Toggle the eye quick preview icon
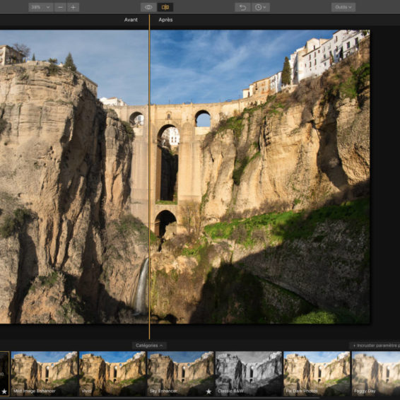The image size is (400, 400). point(148,7)
